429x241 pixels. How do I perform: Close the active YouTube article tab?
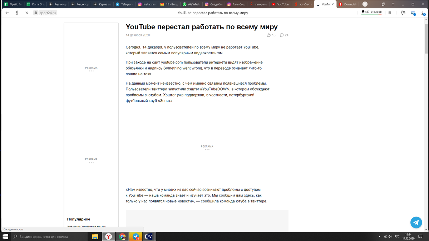click(333, 4)
